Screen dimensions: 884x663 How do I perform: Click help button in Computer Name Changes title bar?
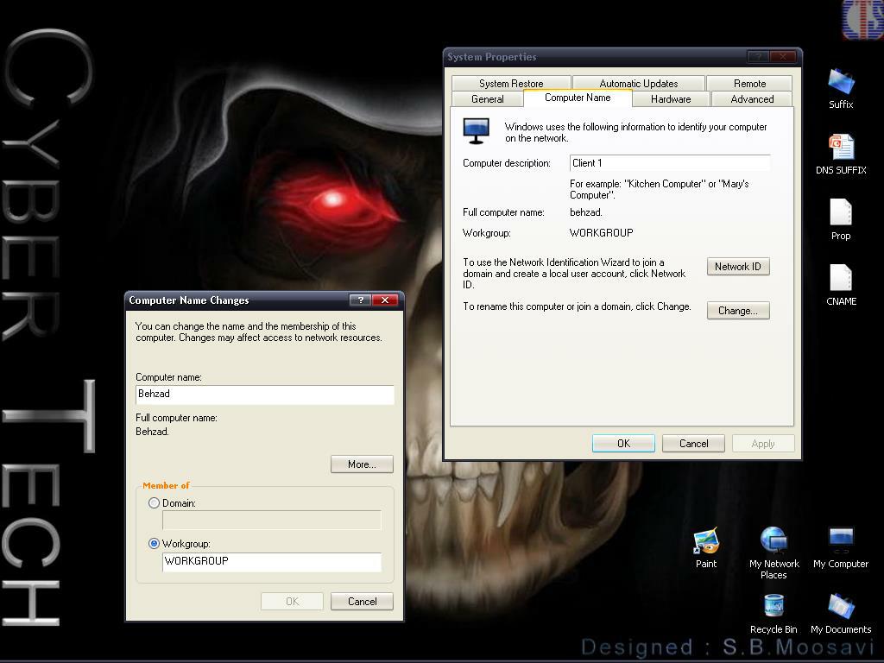(x=360, y=300)
